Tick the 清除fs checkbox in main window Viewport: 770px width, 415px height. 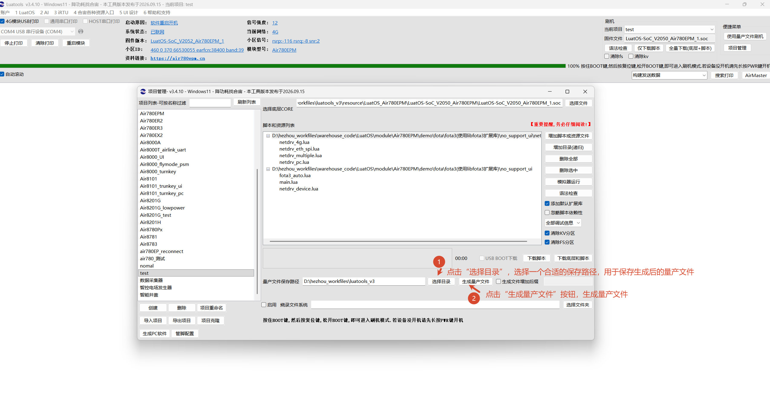click(607, 56)
